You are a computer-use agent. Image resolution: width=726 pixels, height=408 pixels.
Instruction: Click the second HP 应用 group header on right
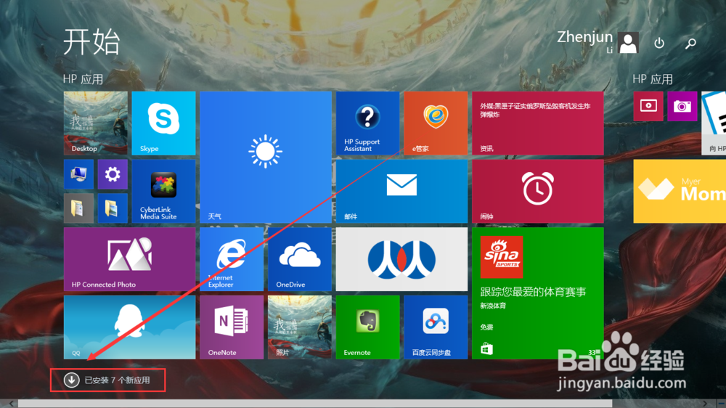point(653,79)
